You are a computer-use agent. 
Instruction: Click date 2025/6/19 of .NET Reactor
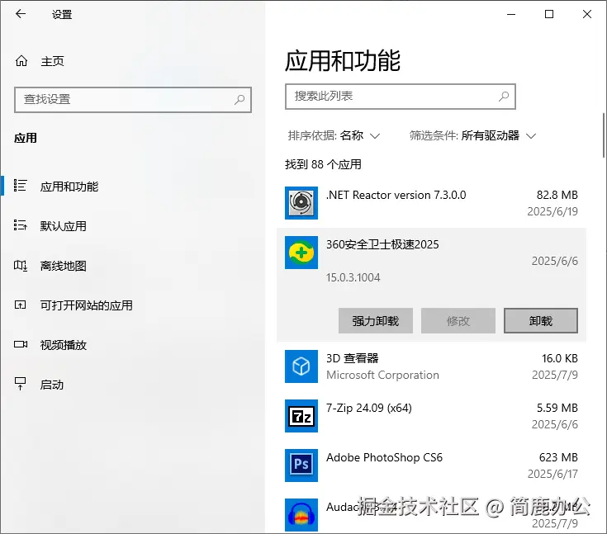pyautogui.click(x=552, y=211)
